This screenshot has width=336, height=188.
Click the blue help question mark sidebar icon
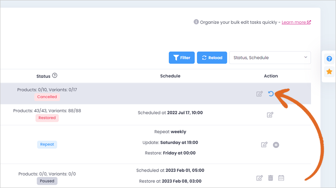tap(329, 59)
